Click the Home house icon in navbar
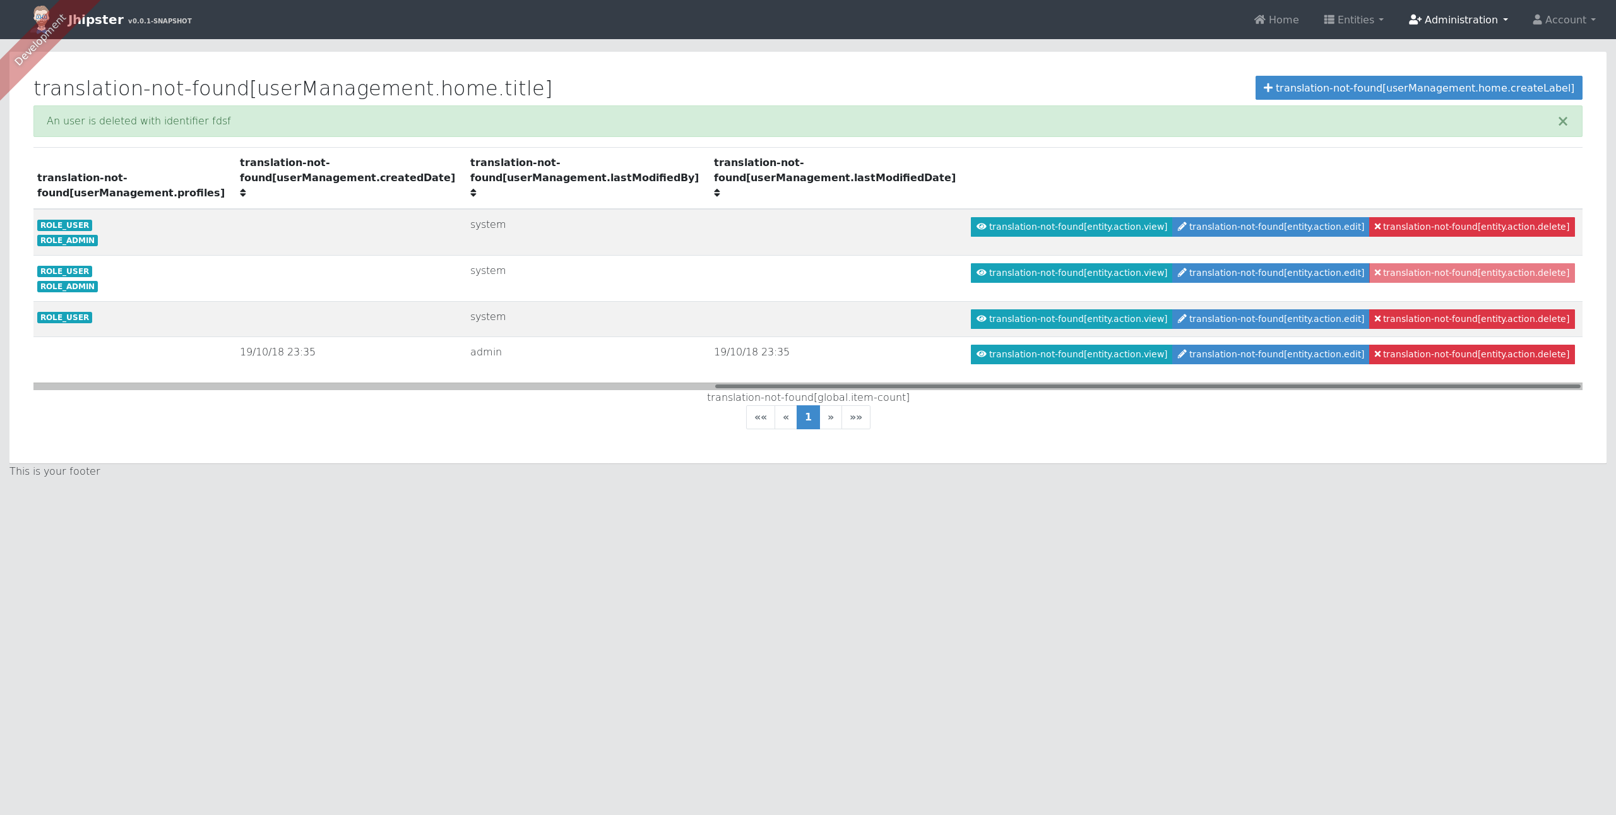 1259,20
